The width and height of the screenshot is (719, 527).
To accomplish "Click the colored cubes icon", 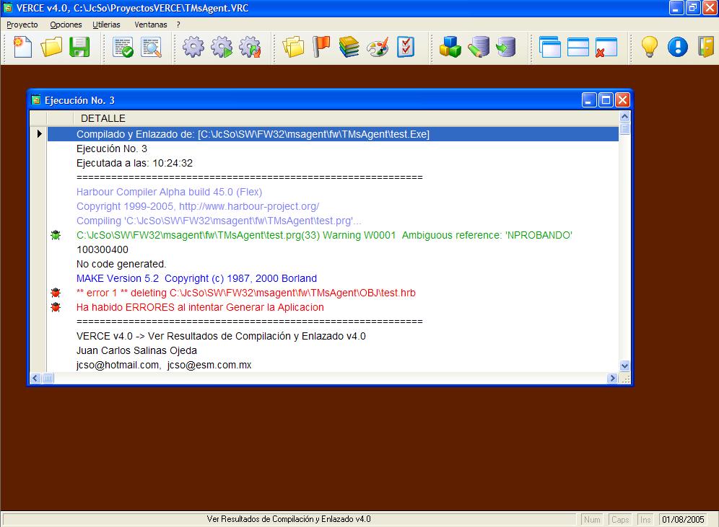I will click(450, 48).
